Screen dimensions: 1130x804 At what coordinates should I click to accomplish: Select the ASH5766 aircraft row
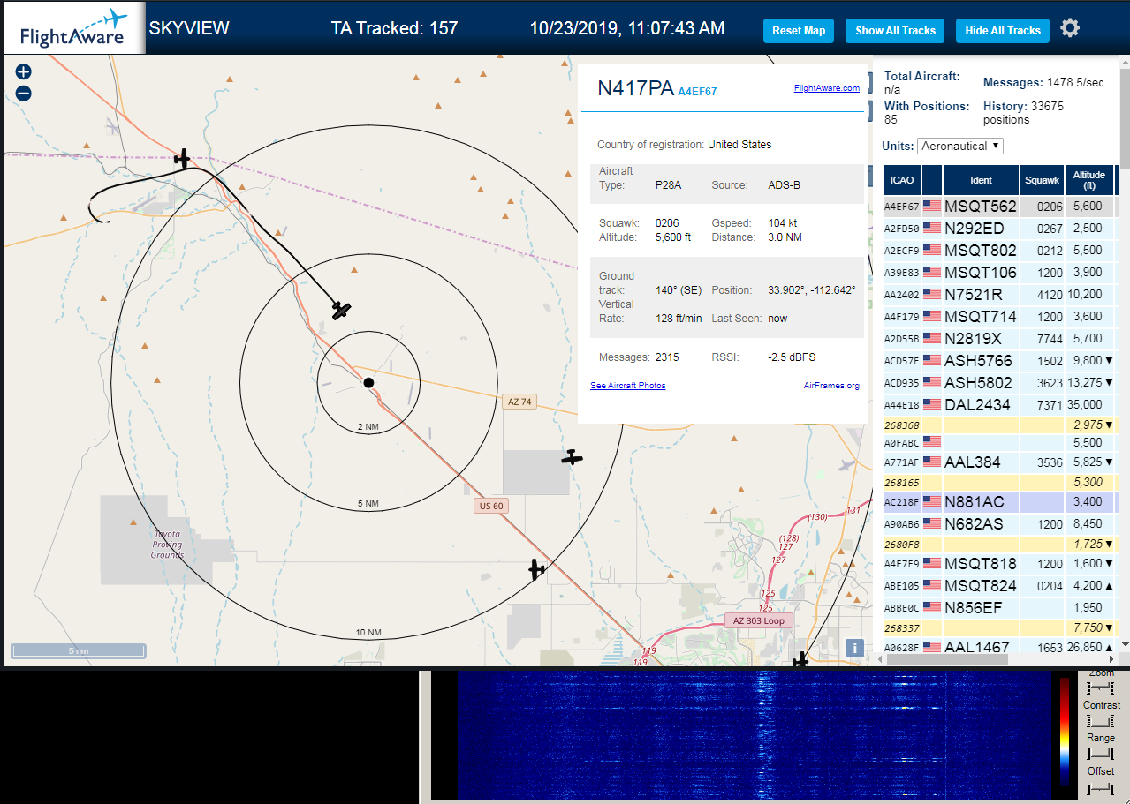[999, 361]
